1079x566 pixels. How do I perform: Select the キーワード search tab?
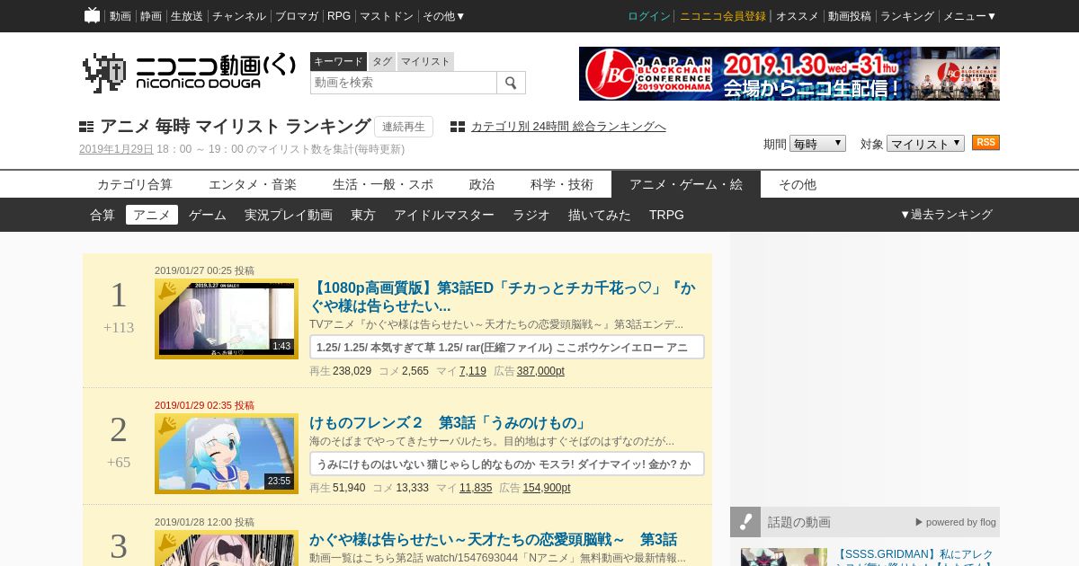coord(338,61)
